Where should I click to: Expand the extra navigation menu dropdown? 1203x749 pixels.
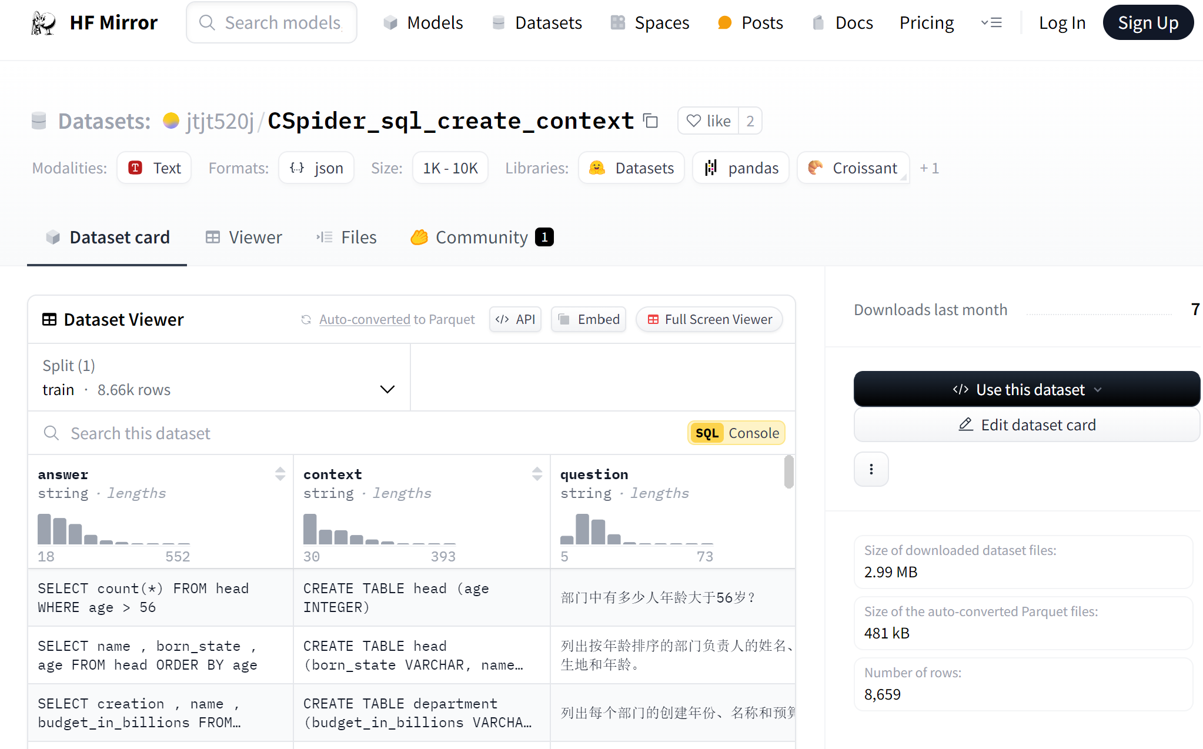click(991, 23)
